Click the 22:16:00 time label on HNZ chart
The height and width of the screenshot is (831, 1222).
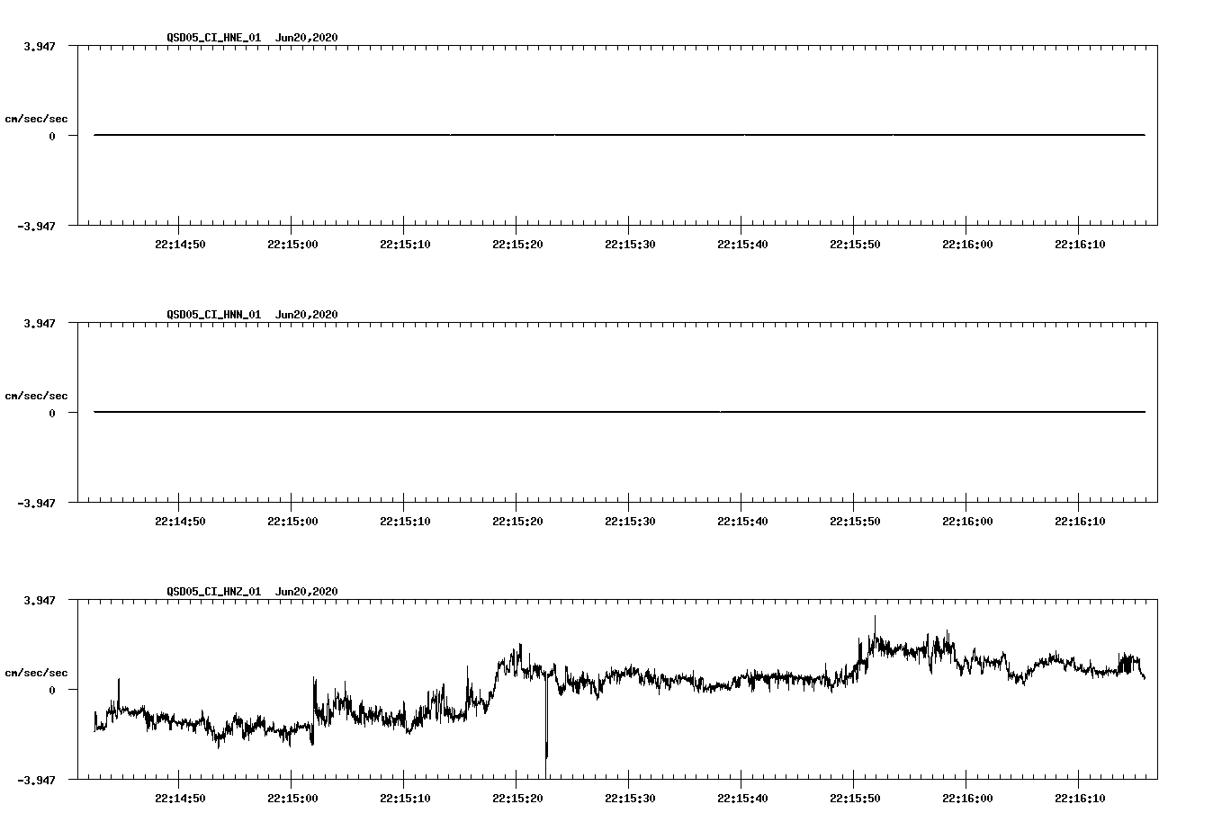967,799
